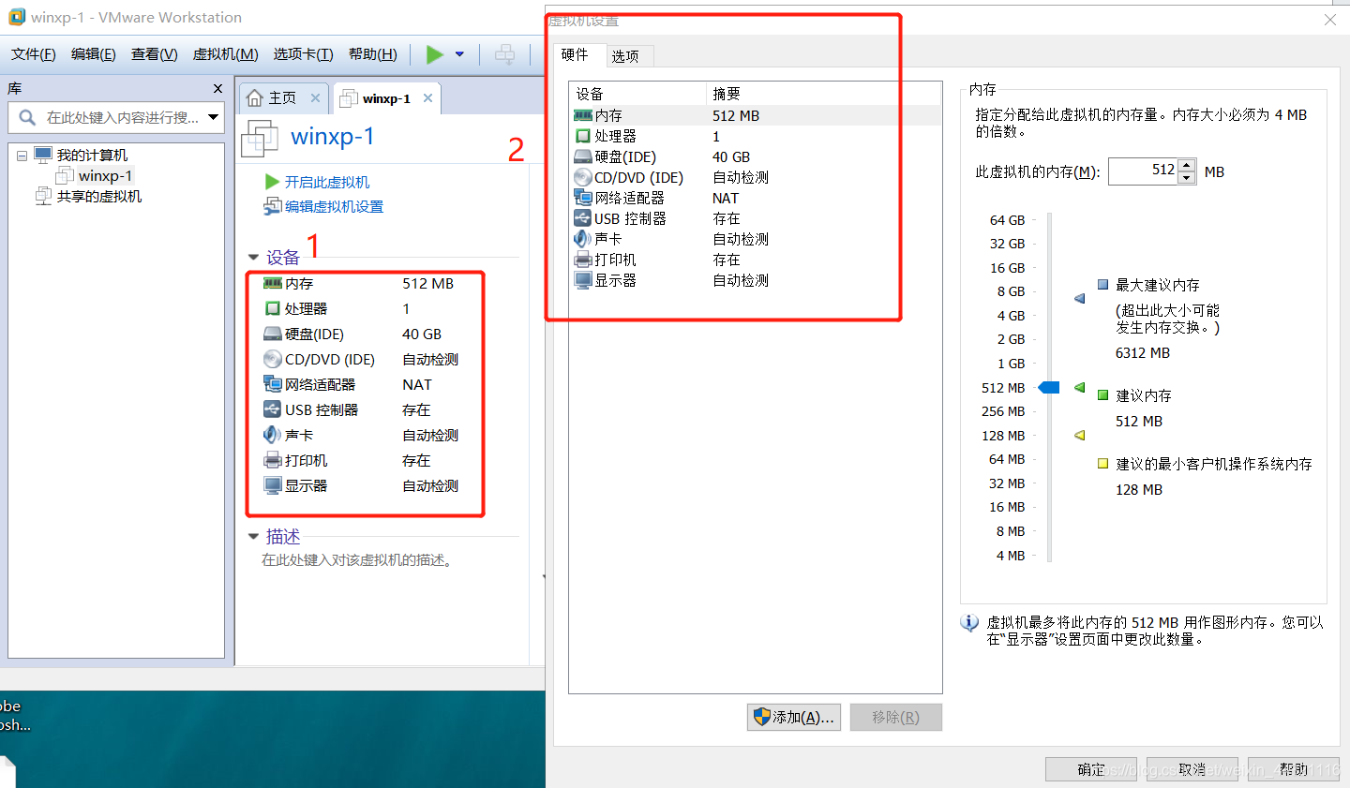Collapse the 描述 section
The image size is (1350, 788).
[253, 537]
